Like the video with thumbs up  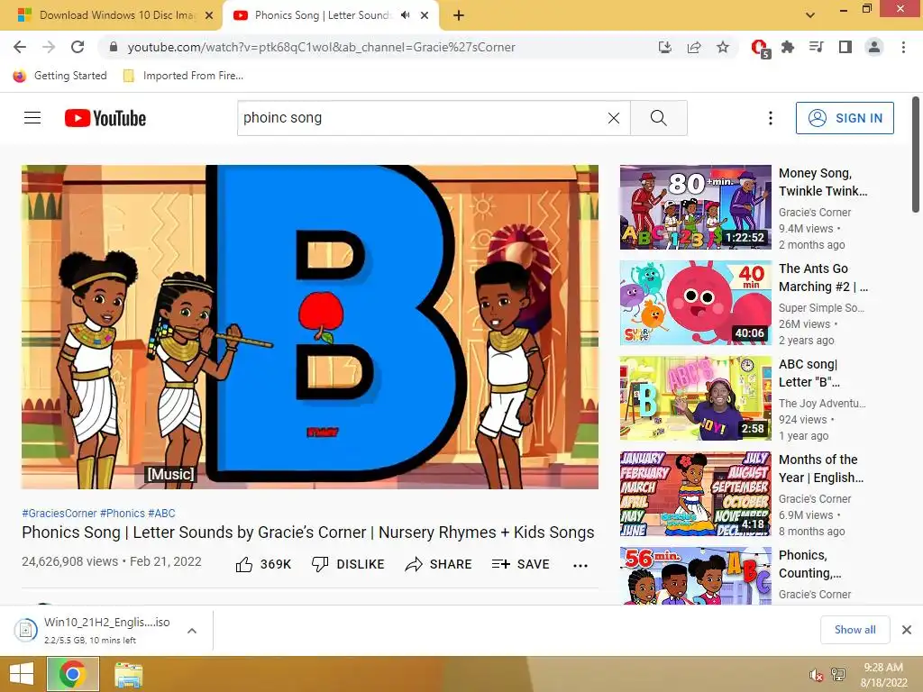(x=263, y=564)
